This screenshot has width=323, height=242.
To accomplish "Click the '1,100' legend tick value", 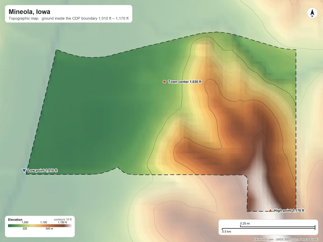I will click(44, 222).
